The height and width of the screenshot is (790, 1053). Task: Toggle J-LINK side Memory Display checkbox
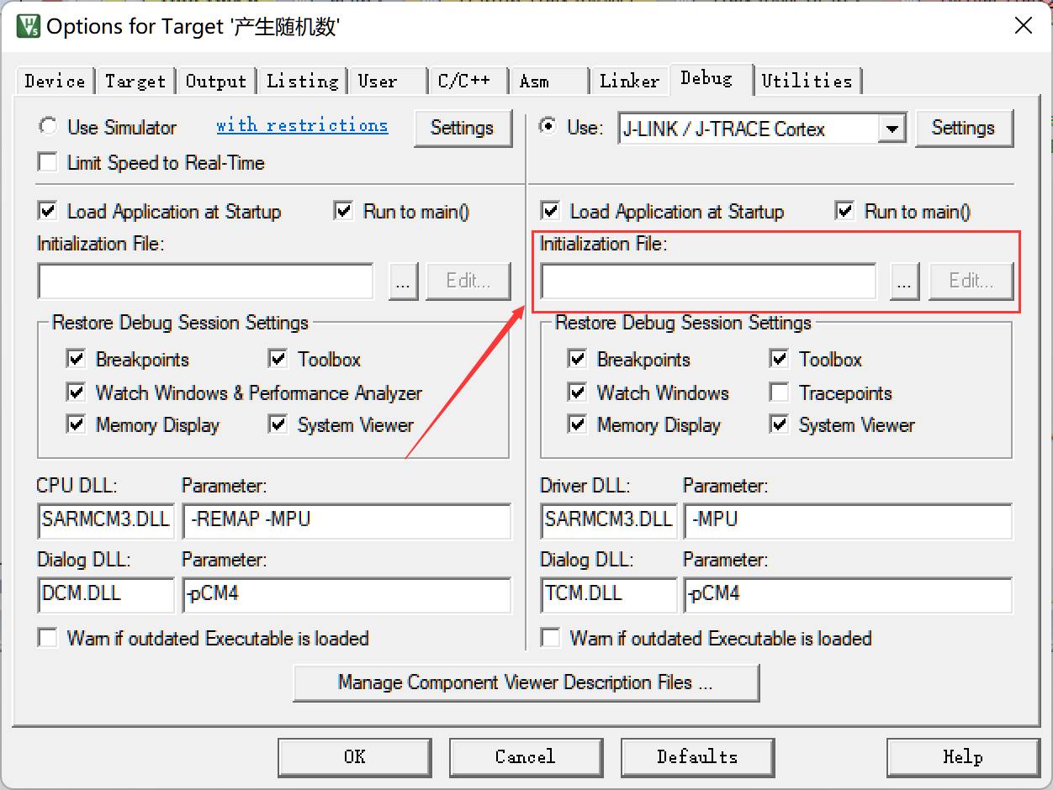point(578,424)
